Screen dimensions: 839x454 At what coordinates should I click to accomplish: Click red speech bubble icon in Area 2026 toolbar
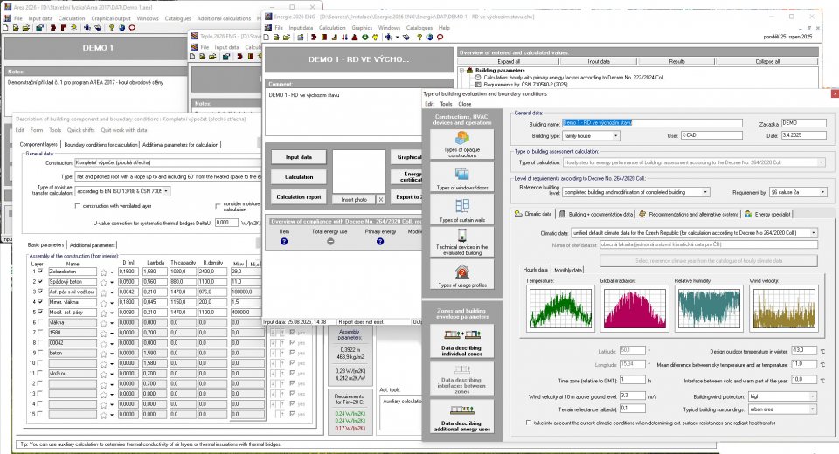point(132,28)
